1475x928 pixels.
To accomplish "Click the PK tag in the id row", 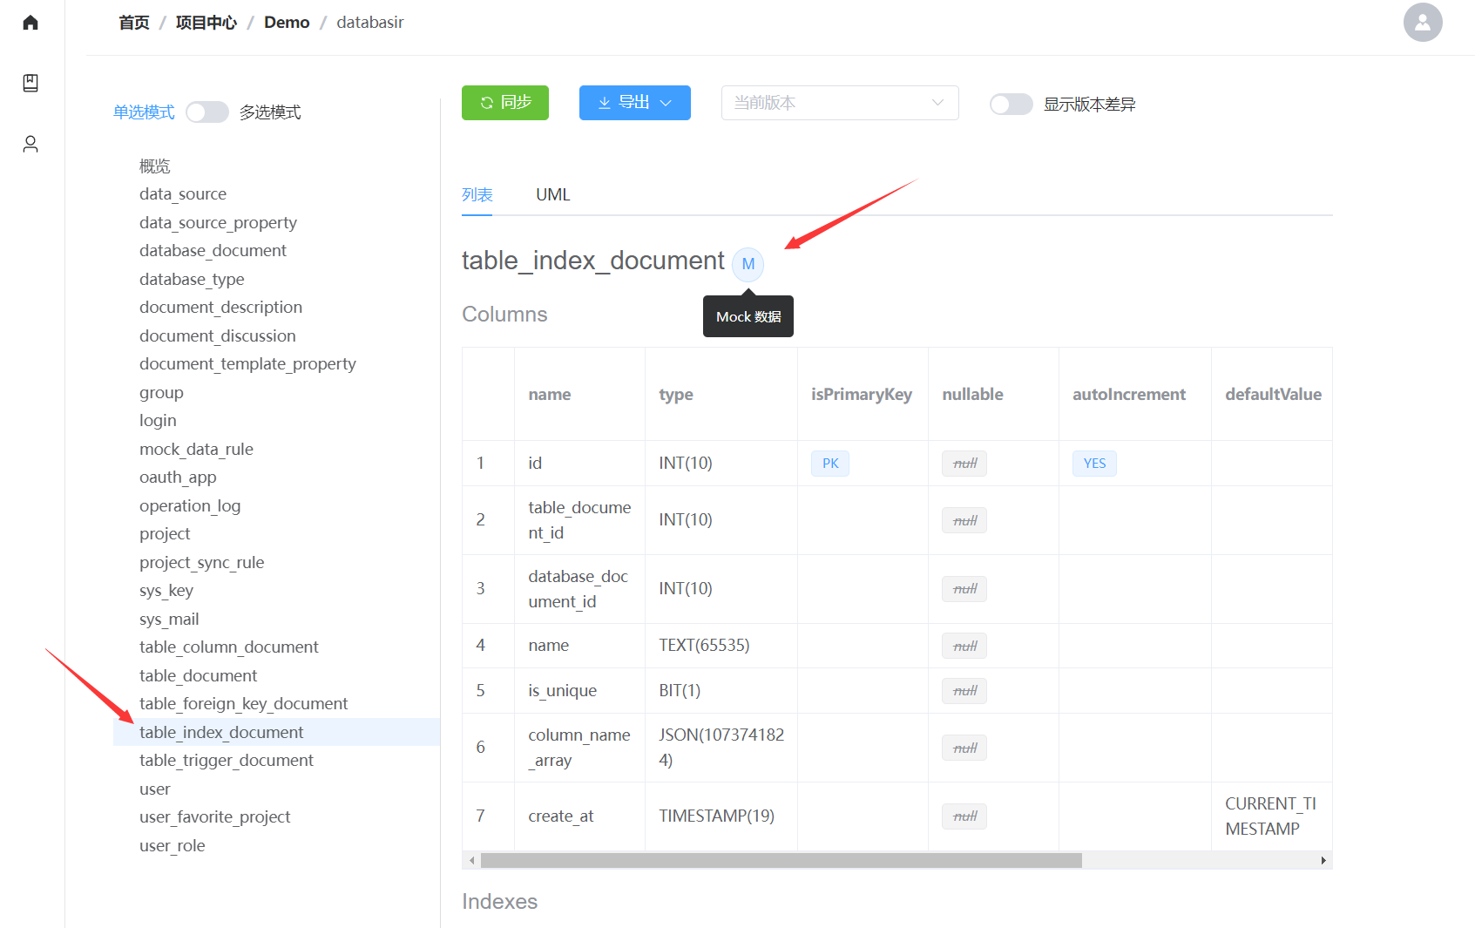I will click(829, 464).
